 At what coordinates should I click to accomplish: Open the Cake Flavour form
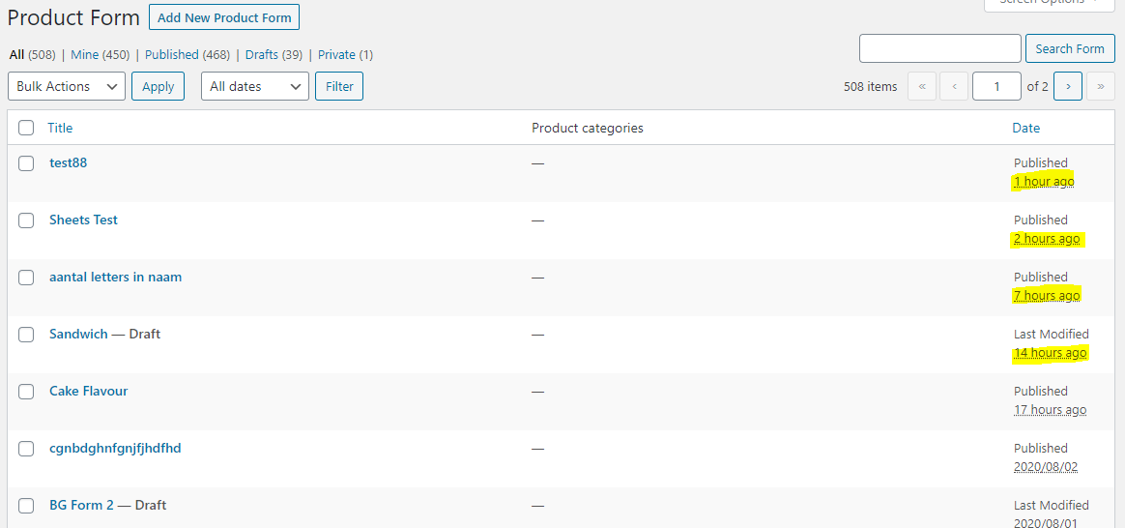88,391
